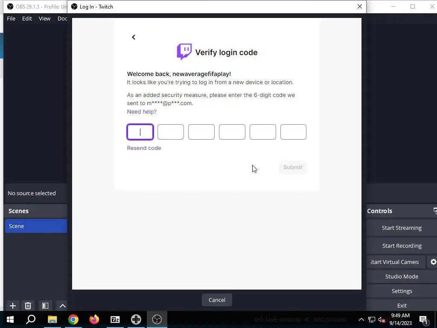Close the Log In - Twitch dialog

tap(360, 6)
